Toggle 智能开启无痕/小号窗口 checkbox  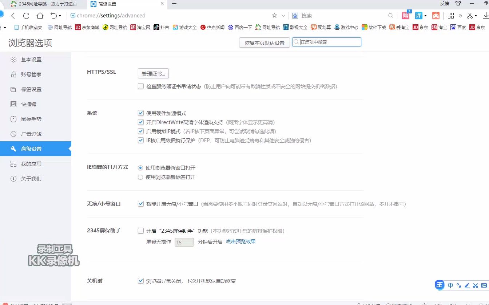tap(141, 204)
